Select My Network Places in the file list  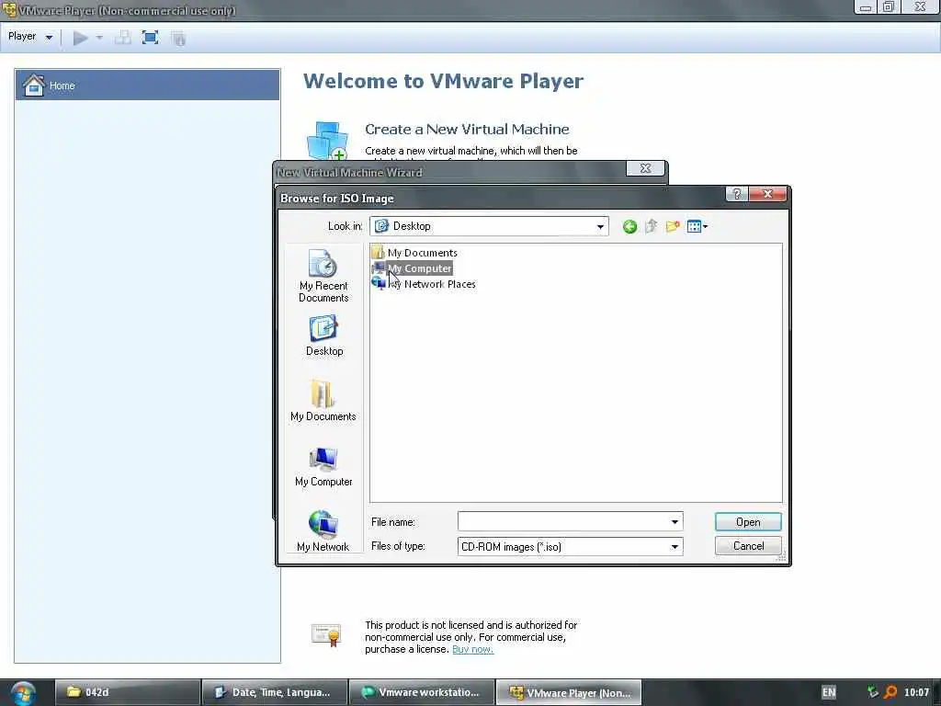tap(432, 284)
